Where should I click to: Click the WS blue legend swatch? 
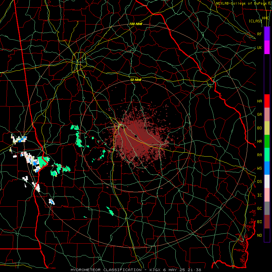267,168
